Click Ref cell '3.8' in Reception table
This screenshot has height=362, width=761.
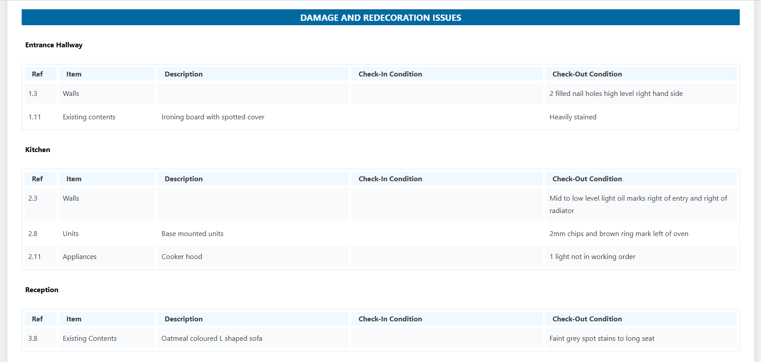[x=40, y=339]
